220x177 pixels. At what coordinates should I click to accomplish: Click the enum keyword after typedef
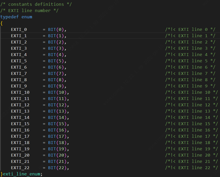pyautogui.click(x=27, y=17)
